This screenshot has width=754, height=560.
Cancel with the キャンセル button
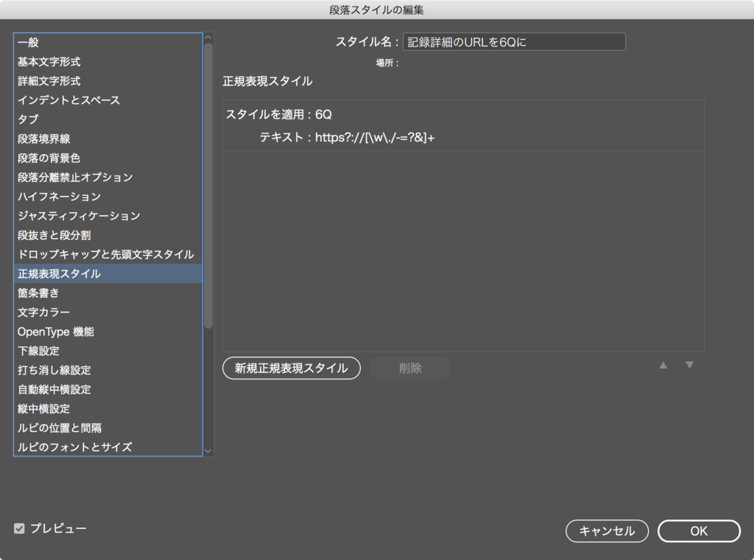tap(607, 531)
